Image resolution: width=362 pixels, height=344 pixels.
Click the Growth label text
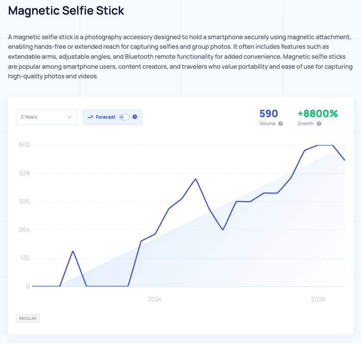(306, 124)
